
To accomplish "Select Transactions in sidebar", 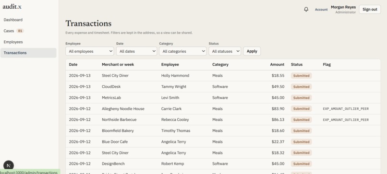I will [28, 53].
